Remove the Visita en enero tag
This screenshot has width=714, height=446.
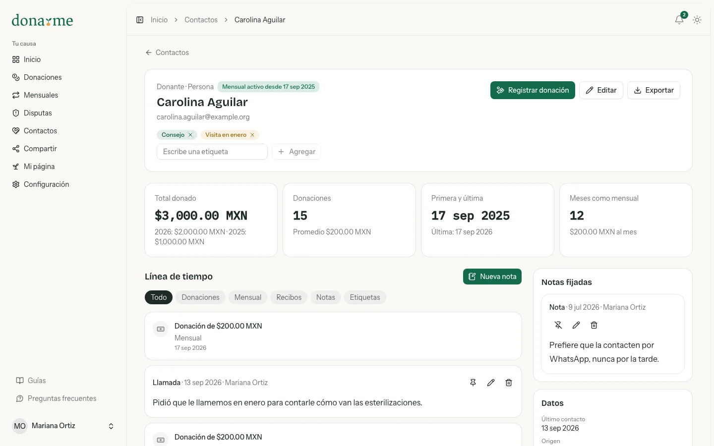tap(252, 135)
